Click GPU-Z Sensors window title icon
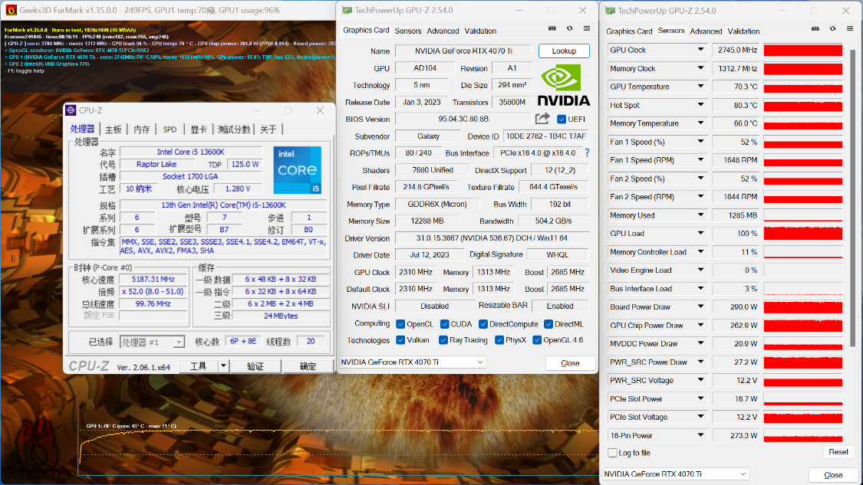Viewport: 863px width, 485px height. [610, 11]
